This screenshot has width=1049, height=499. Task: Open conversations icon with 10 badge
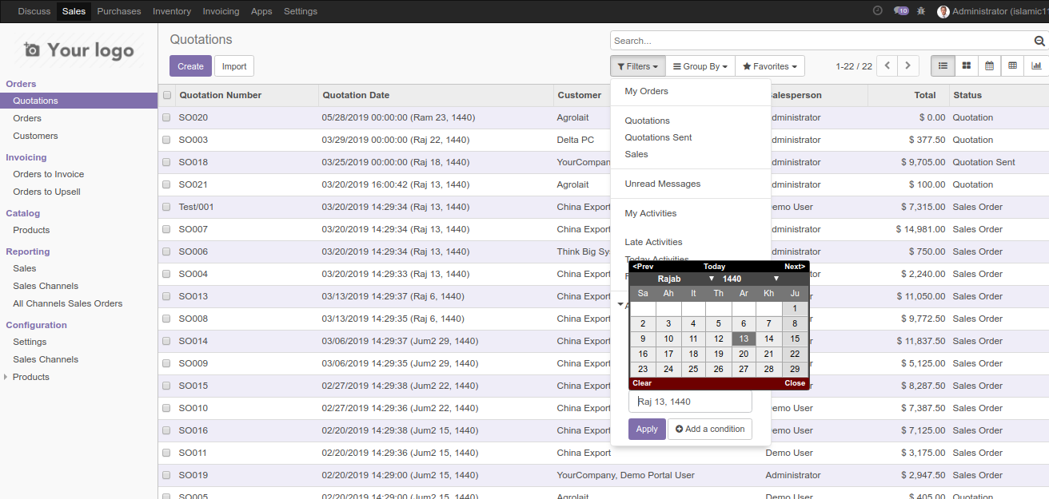click(901, 11)
